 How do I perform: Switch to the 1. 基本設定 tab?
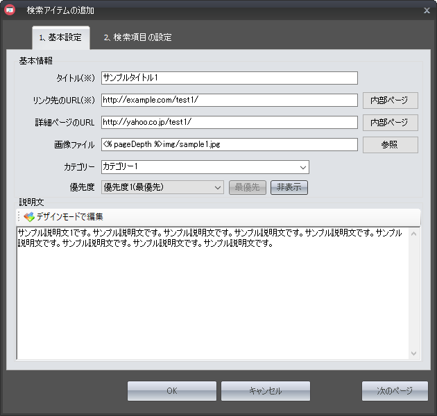coord(60,37)
